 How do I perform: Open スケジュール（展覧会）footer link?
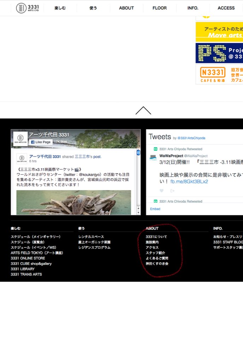28,242
